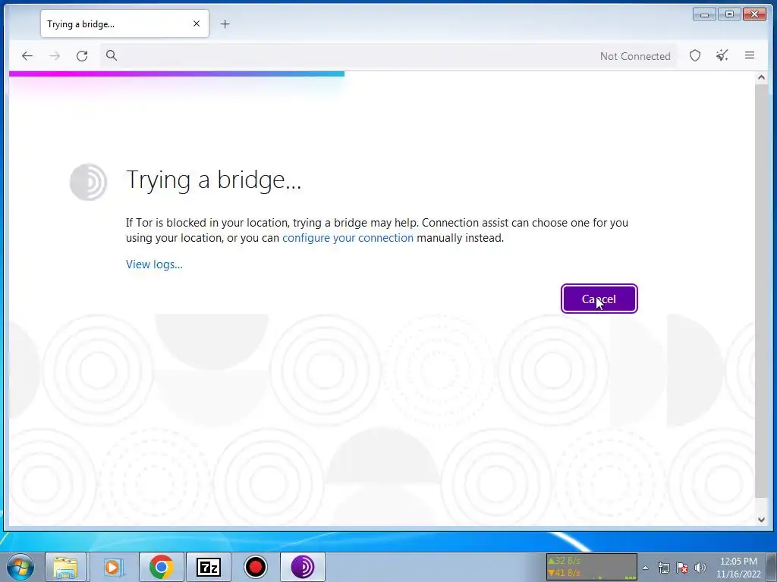Click the search magnifier in address bar

click(x=112, y=55)
